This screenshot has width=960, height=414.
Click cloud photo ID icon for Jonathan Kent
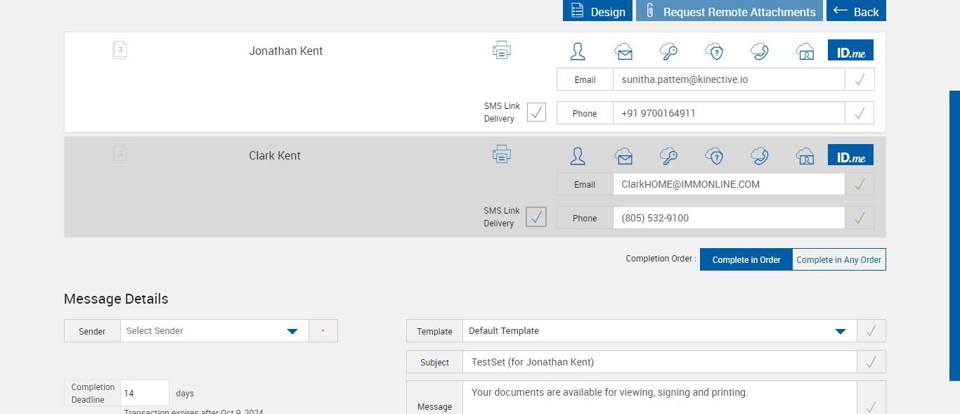[805, 51]
